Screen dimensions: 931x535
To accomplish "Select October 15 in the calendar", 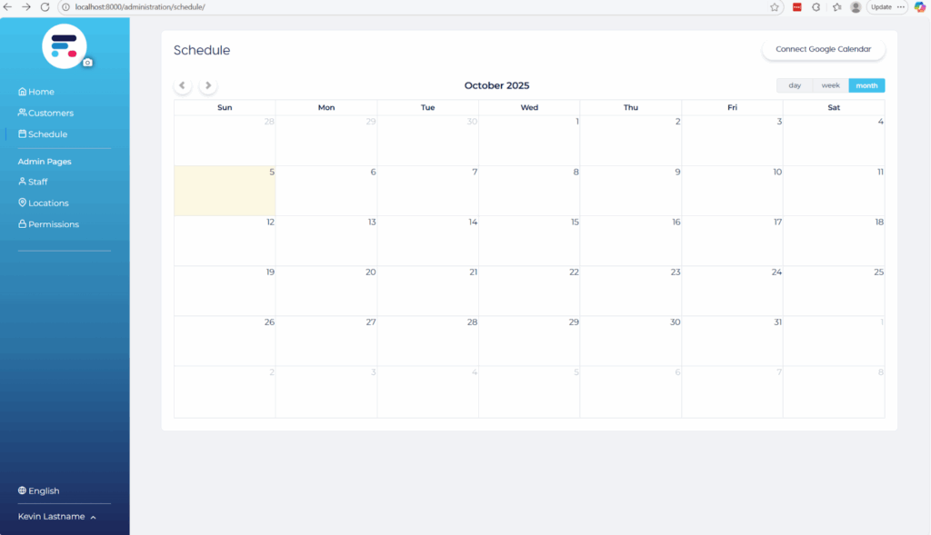I will (529, 241).
